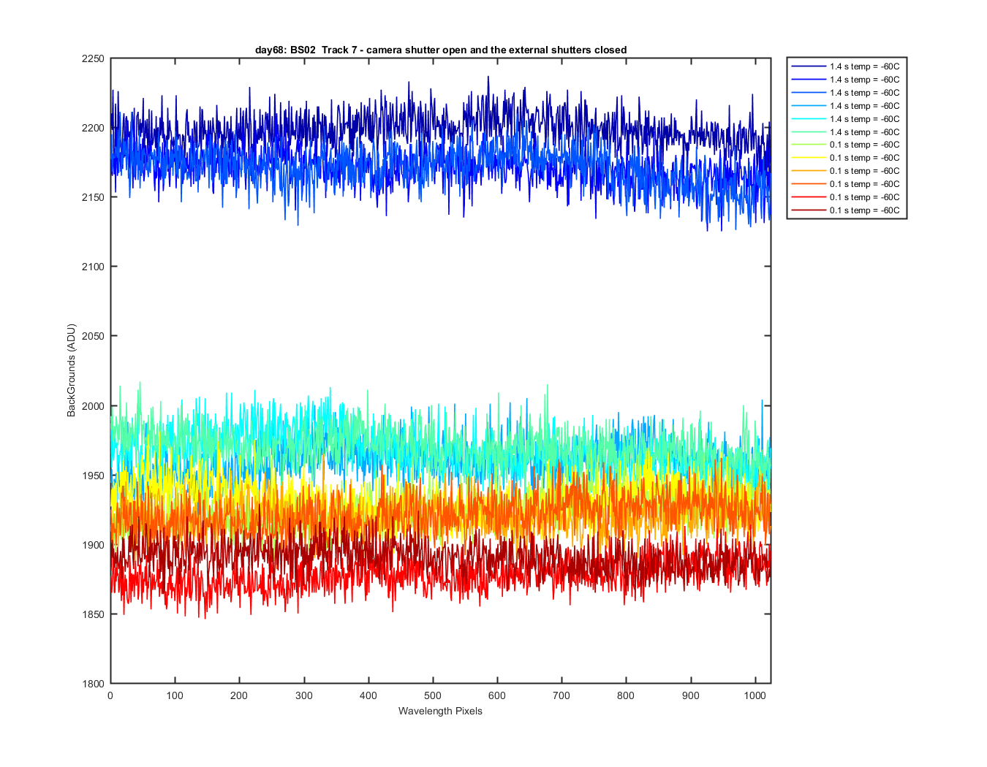987x767 pixels.
Task: Click the y-axis tick label 1850
Action: (x=92, y=614)
